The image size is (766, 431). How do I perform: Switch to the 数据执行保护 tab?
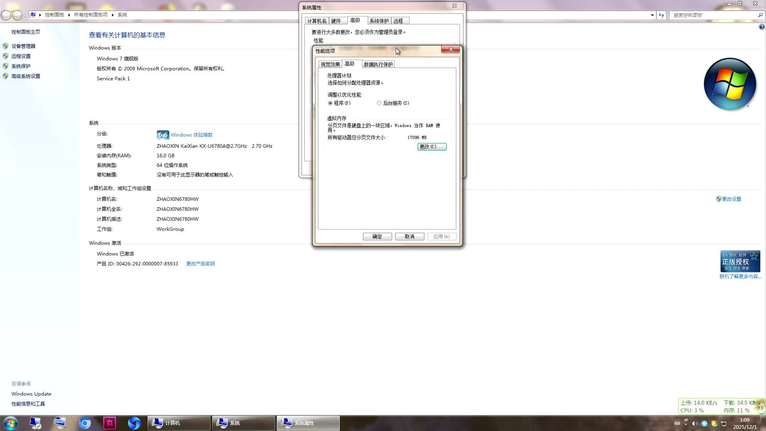tap(378, 64)
